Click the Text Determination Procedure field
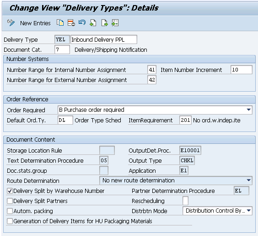This screenshot has height=236, width=258. click(104, 160)
